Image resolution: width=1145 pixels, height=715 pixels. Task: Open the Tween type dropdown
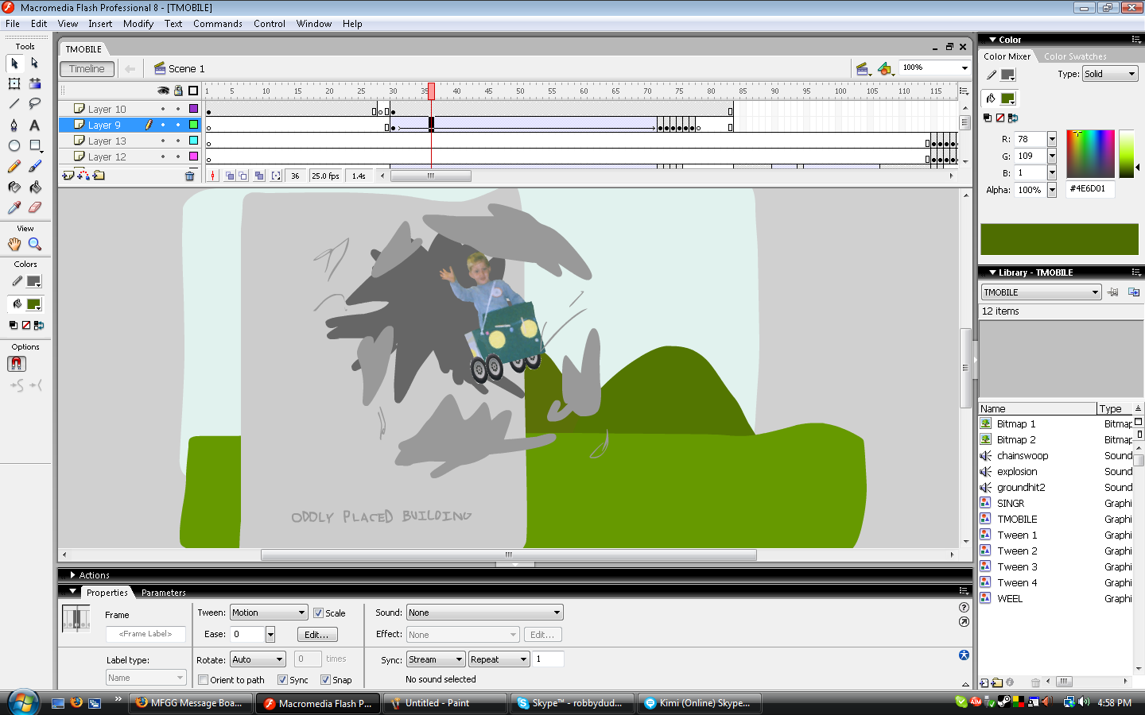pos(269,613)
